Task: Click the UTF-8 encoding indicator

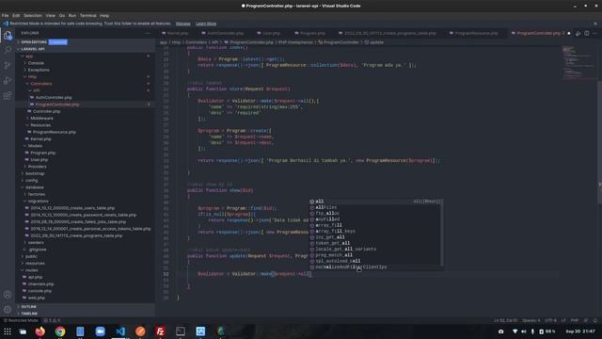Action: [550, 320]
